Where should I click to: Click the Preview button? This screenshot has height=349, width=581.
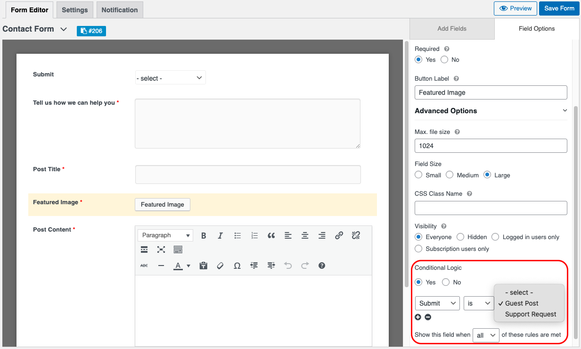[515, 8]
